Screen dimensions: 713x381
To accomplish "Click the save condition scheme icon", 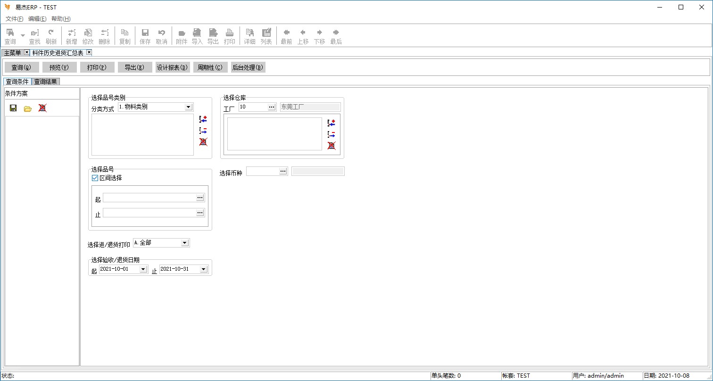I will pyautogui.click(x=13, y=108).
